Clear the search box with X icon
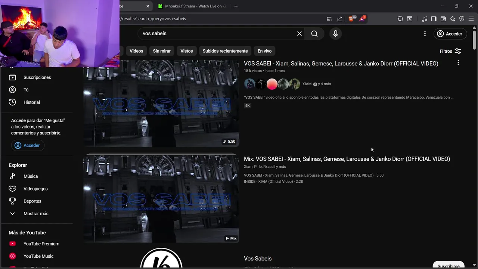 point(299,34)
